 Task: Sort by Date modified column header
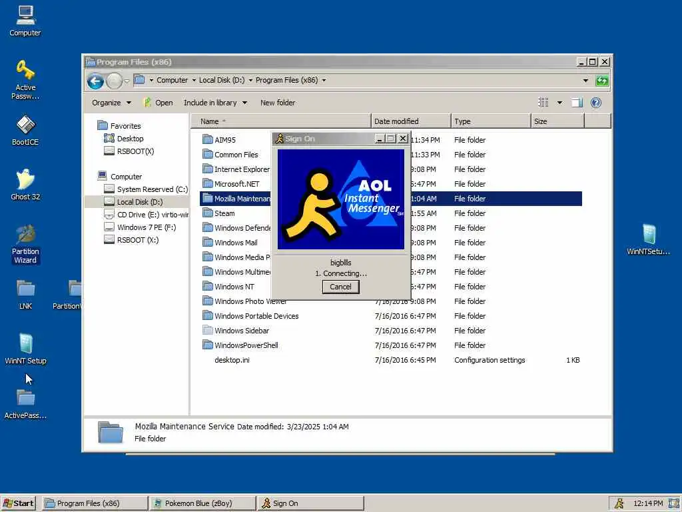(x=411, y=121)
